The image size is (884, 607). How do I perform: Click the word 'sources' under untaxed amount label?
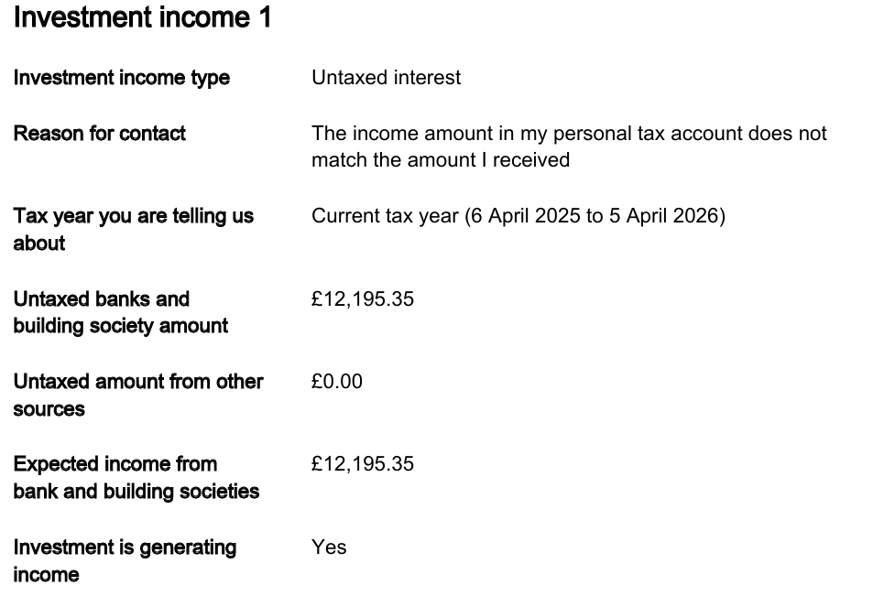click(x=49, y=409)
